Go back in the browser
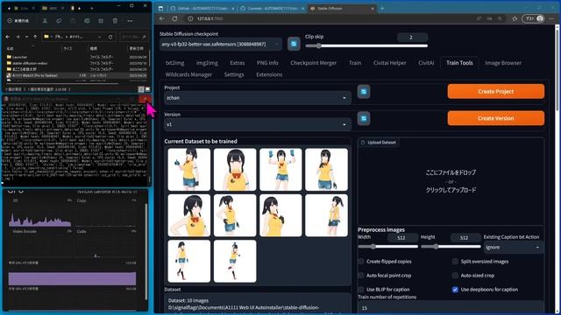The image size is (561, 315). click(x=162, y=18)
